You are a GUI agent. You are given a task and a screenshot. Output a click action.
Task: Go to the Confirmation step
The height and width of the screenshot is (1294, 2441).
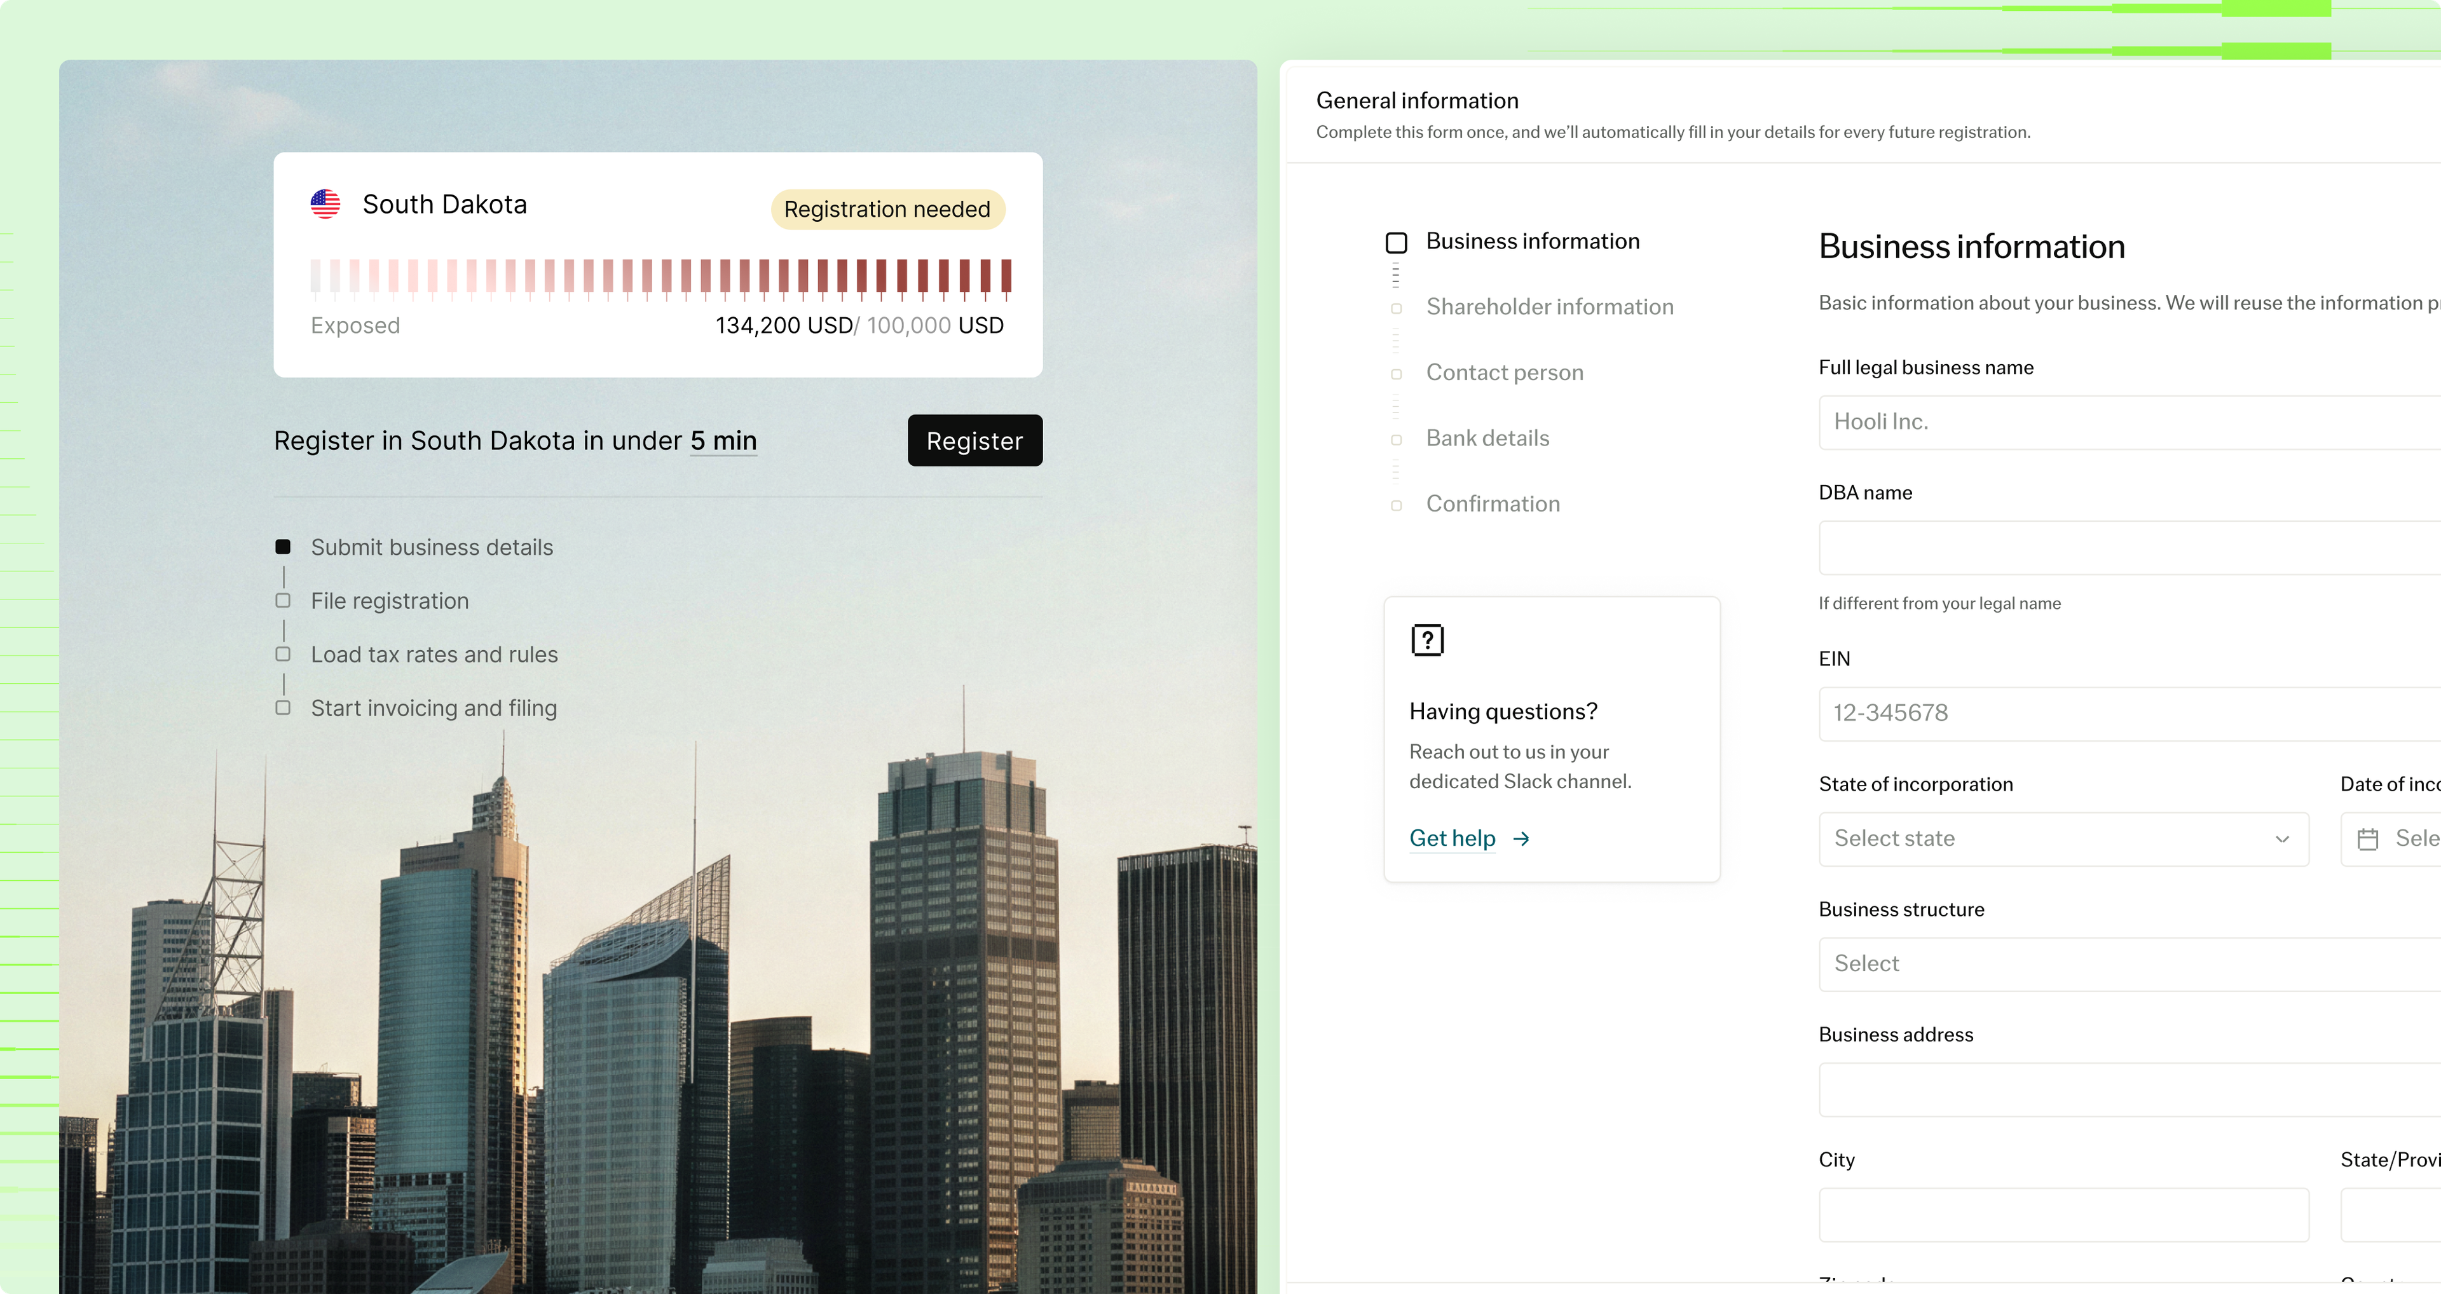[x=1493, y=504]
